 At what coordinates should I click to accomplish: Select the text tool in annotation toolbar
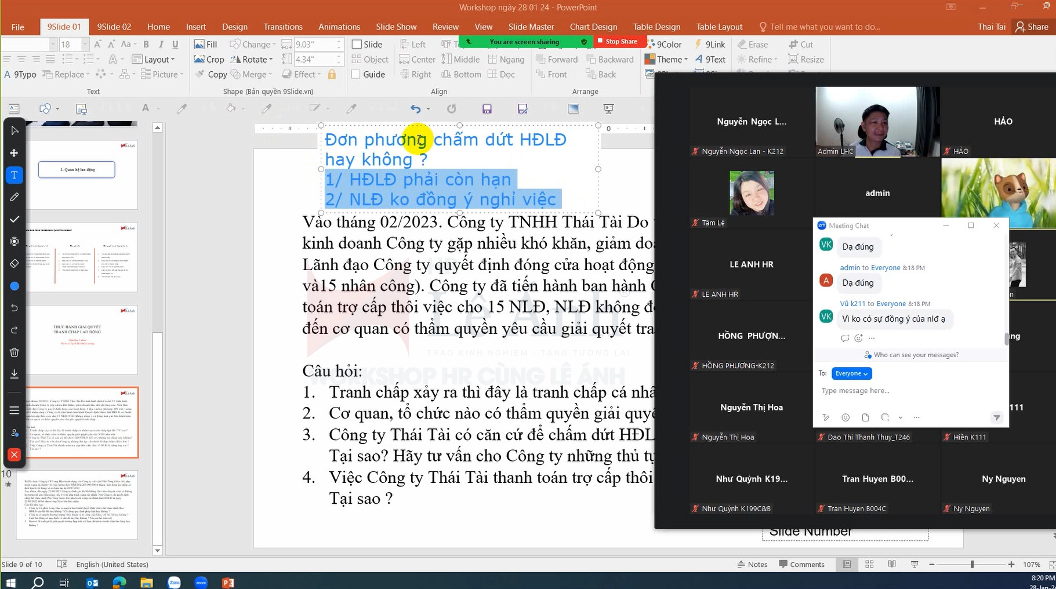pos(14,175)
